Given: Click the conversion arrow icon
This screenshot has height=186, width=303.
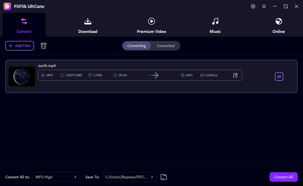Looking at the screenshot, I should tap(154, 75).
